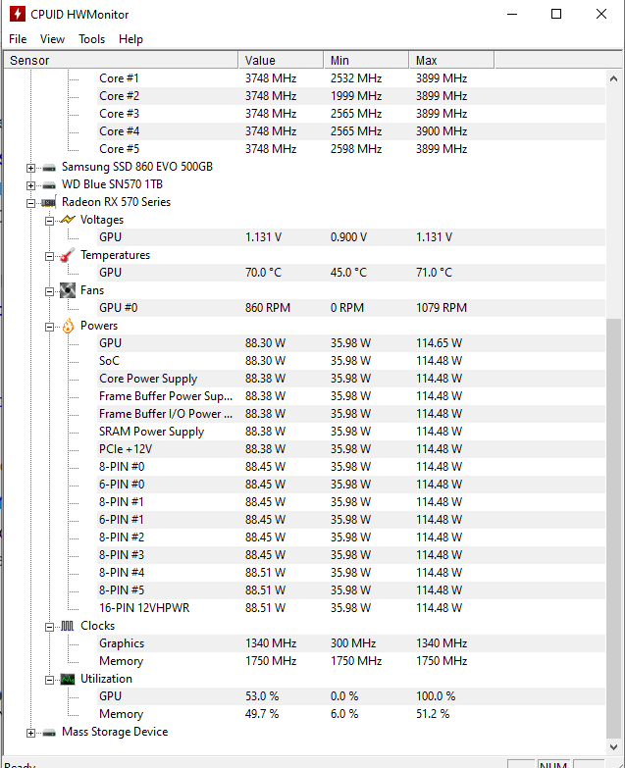This screenshot has height=768, width=625.
Task: Select the GPU utilization row showing 53.0 %
Action: [x=351, y=696]
